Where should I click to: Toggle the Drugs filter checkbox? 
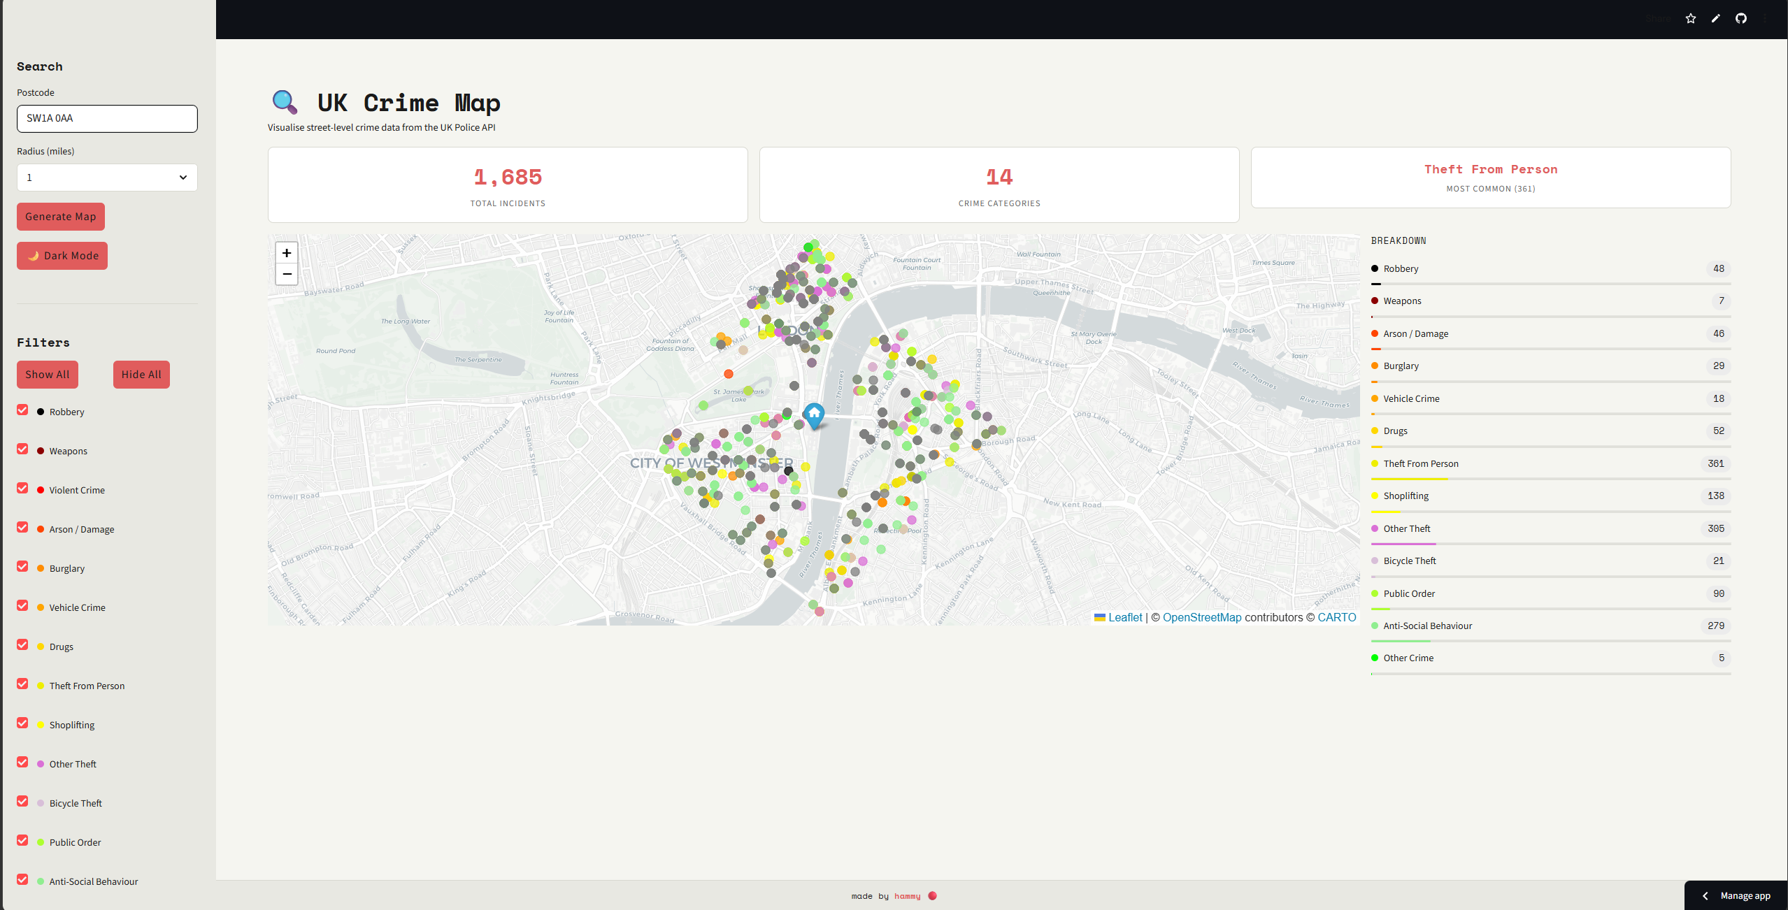[23, 645]
